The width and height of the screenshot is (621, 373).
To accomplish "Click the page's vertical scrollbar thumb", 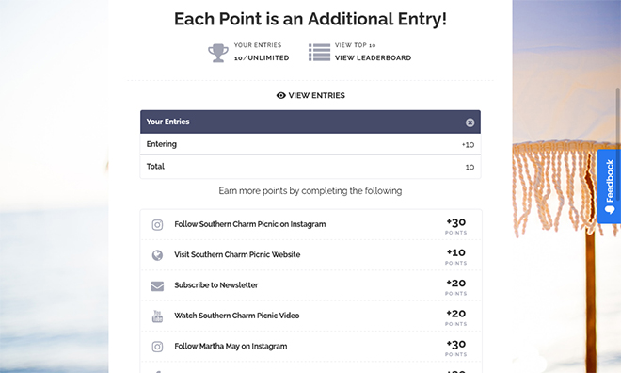I will tap(618, 117).
